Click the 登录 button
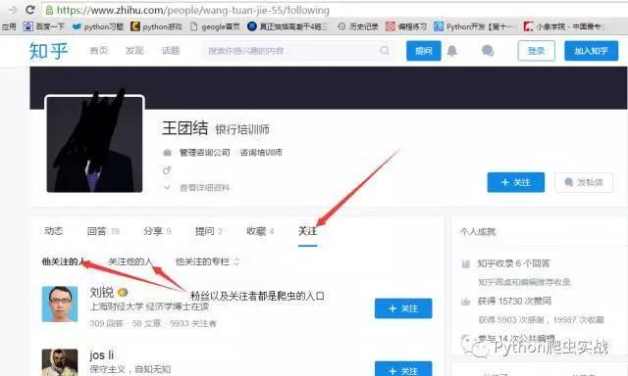Screen dimensions: 628x376 coord(537,51)
